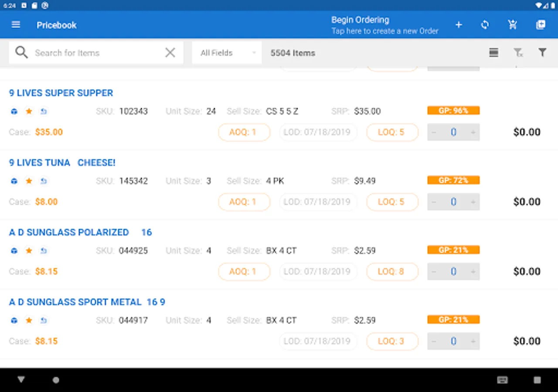Screen dimensions: 558x392
Task: Open the hamburger navigation menu
Action: coord(16,25)
